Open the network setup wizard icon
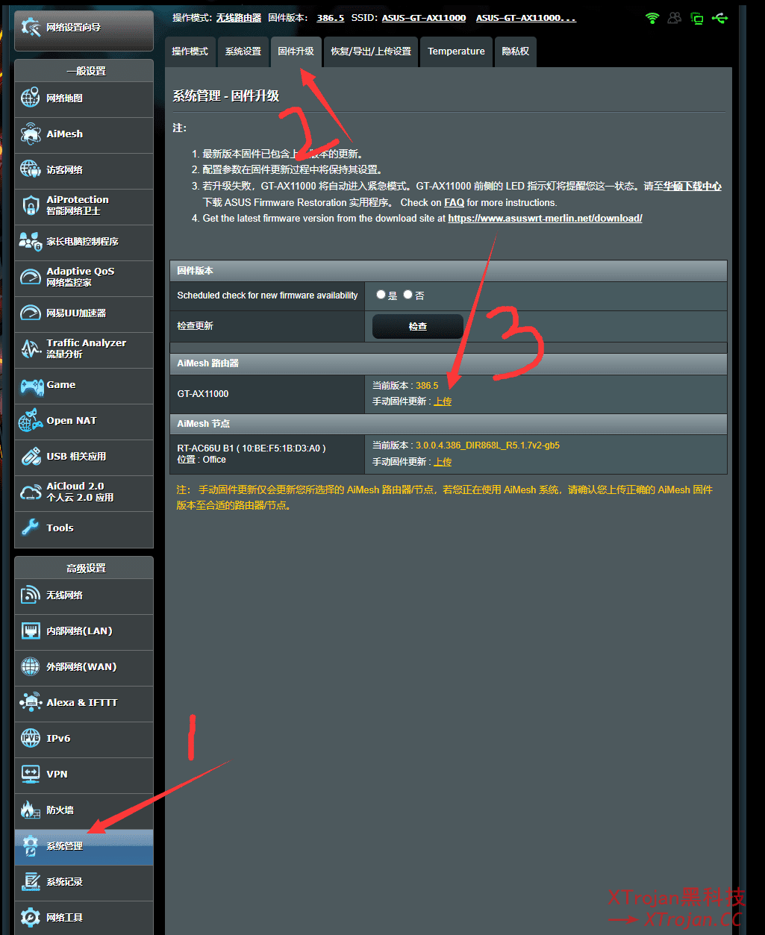This screenshot has height=935, width=765. pos(31,28)
